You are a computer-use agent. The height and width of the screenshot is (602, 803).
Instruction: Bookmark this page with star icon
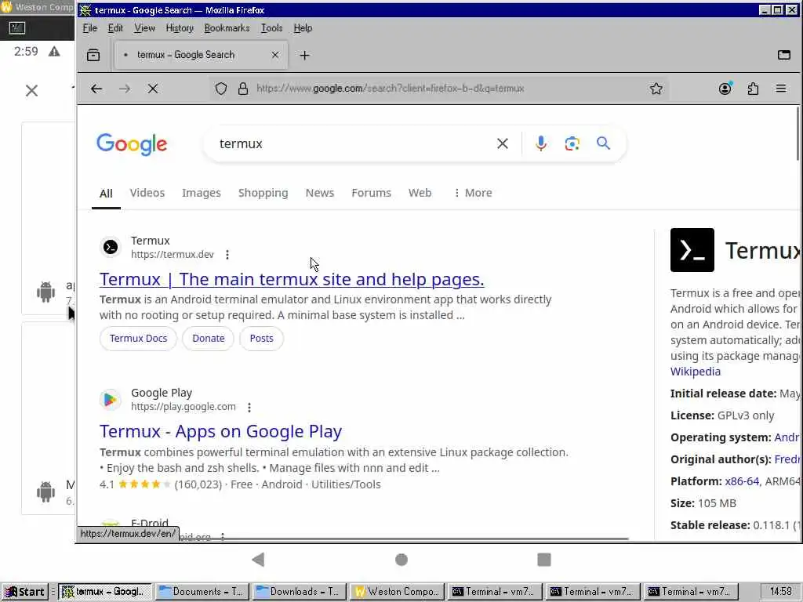click(656, 89)
